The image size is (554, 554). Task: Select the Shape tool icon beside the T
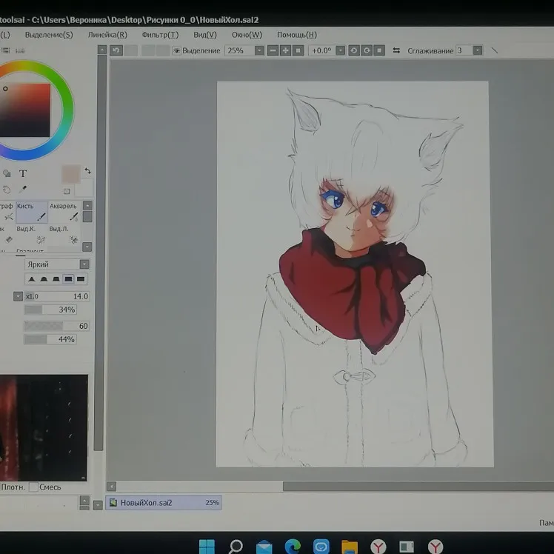pos(7,173)
